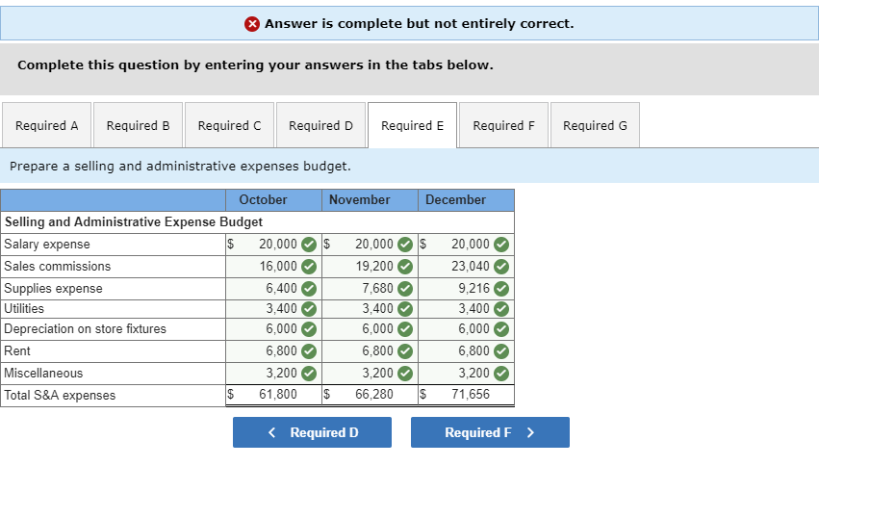Click green check beside October salary 20,000
870x518 pixels.
(x=309, y=245)
